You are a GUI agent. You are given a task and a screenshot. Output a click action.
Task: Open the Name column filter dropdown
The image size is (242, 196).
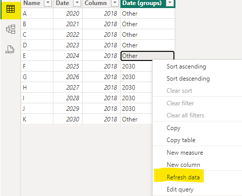(x=48, y=3)
